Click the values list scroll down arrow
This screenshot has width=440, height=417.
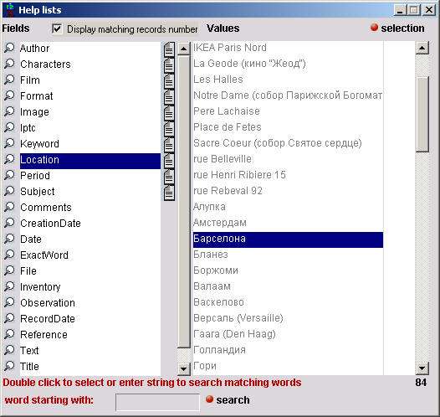coord(422,368)
